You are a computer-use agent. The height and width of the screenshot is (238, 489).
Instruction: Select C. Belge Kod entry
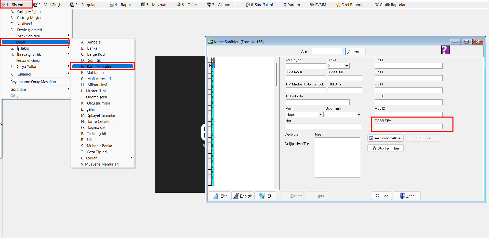pos(103,54)
